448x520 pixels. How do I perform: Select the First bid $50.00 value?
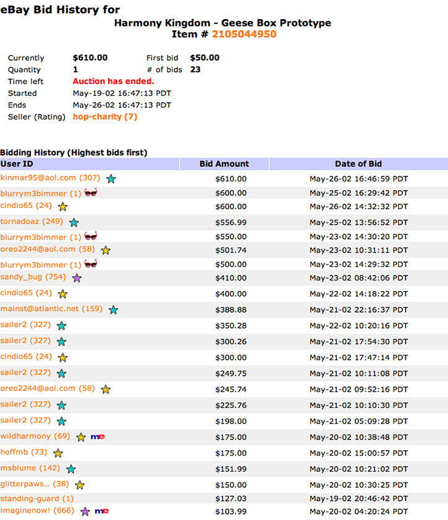click(205, 58)
